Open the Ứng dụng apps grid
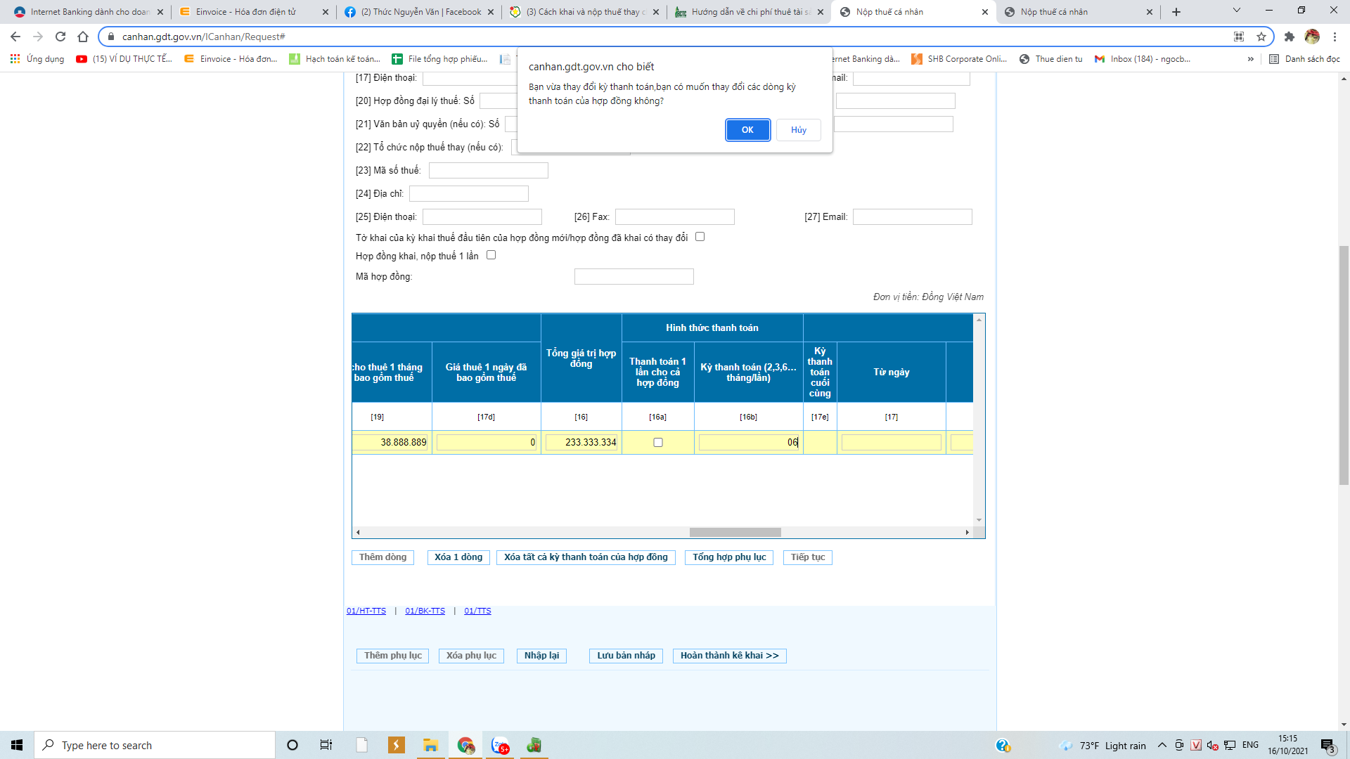The height and width of the screenshot is (759, 1350). tap(15, 59)
